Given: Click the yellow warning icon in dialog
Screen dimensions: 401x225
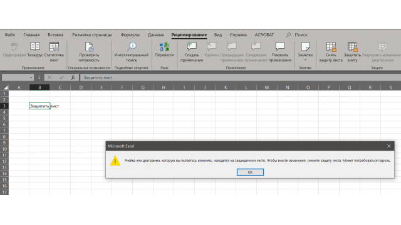Looking at the screenshot, I should coord(115,161).
